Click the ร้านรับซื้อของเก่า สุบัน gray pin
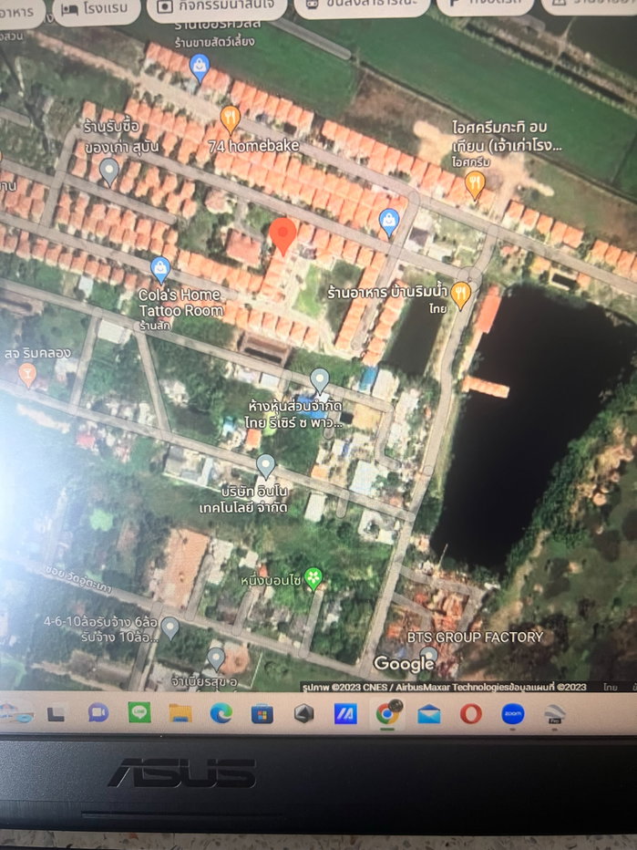The height and width of the screenshot is (850, 637). (109, 171)
